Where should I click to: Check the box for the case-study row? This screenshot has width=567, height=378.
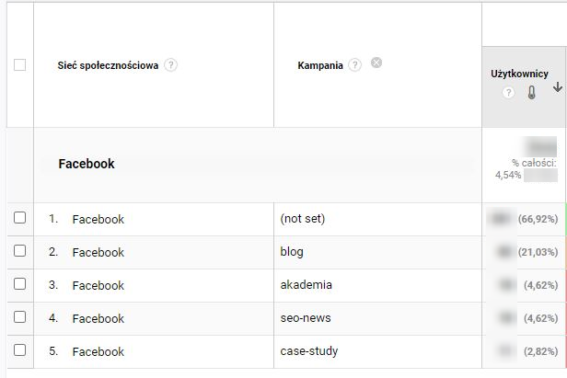[x=19, y=349]
